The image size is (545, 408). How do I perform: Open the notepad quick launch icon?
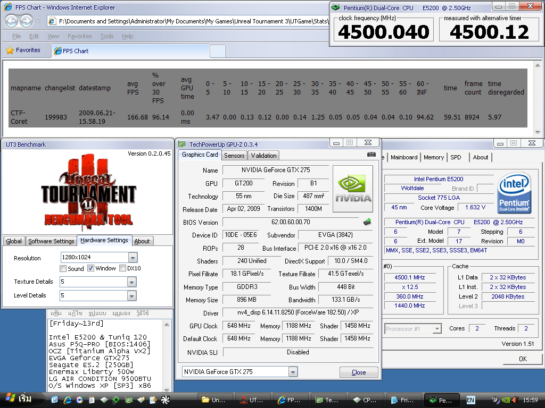(92, 400)
